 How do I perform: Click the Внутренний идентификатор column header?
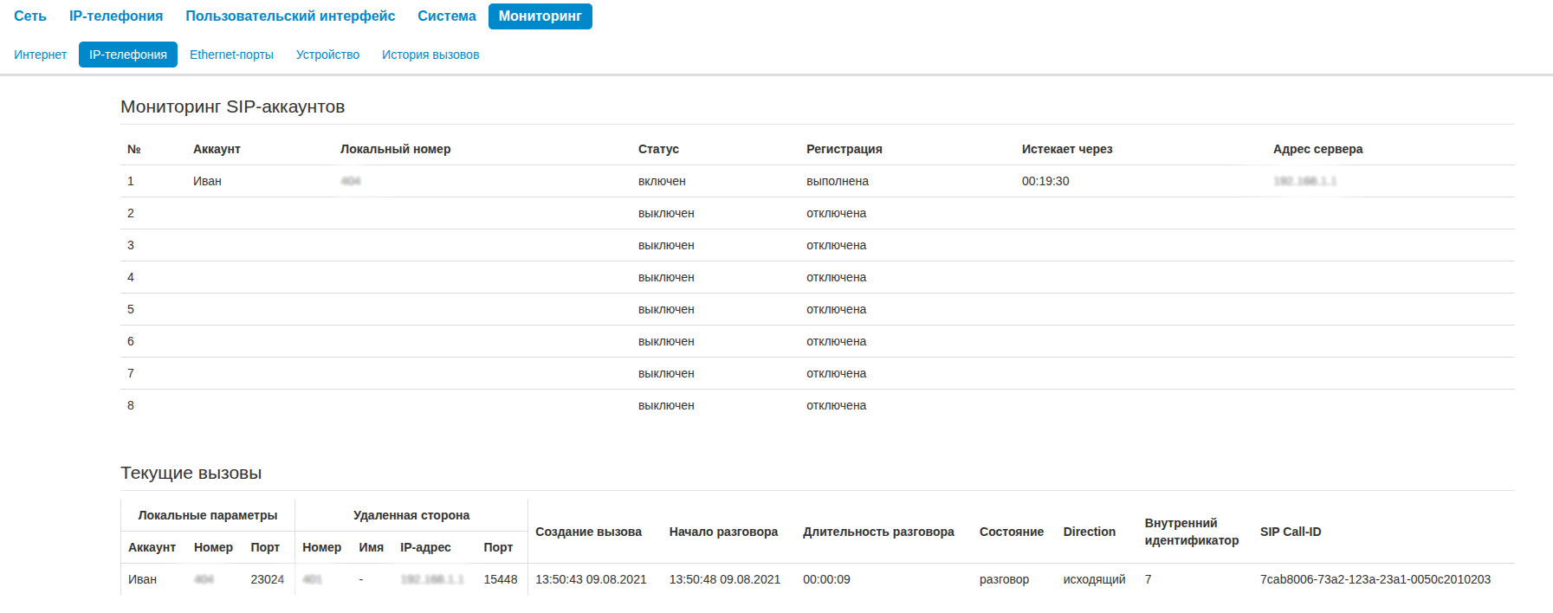click(1192, 532)
